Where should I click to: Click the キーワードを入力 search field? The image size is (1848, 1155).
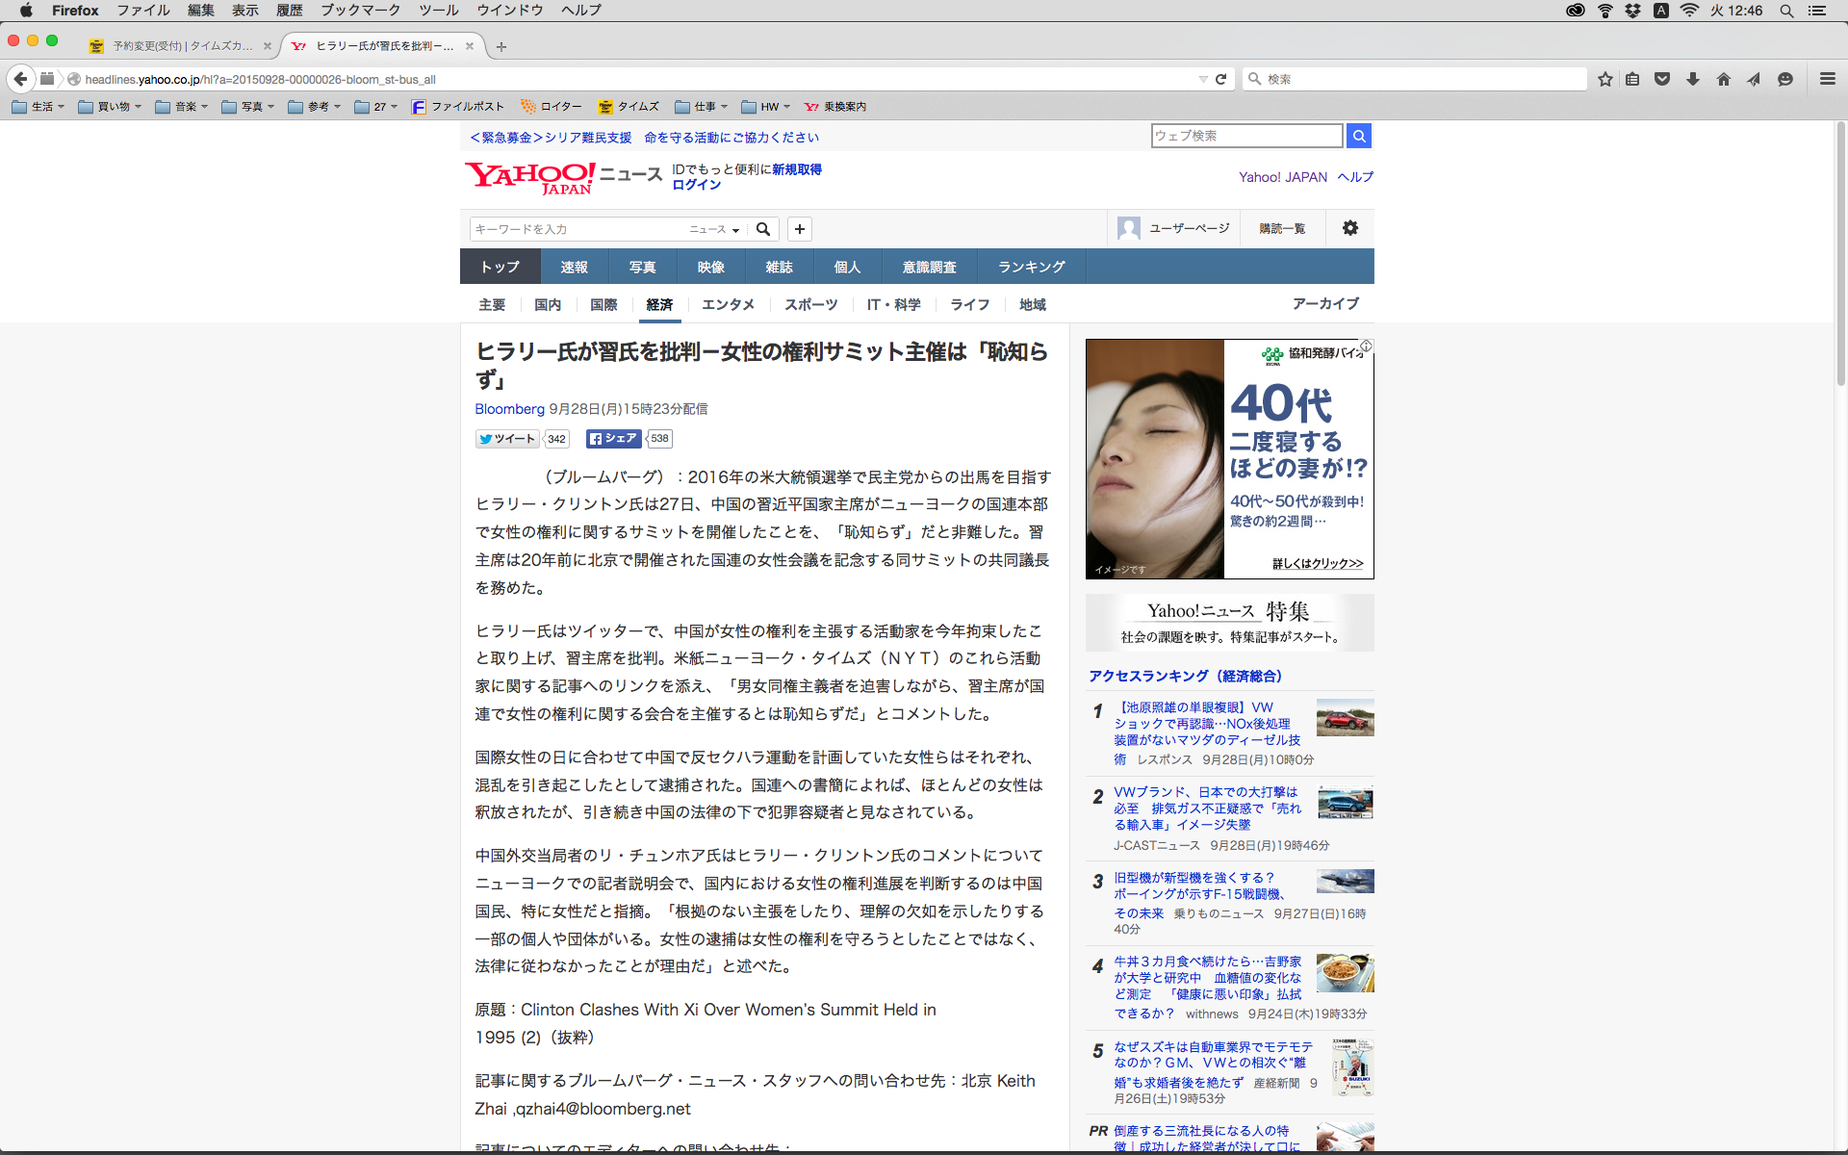pos(577,229)
